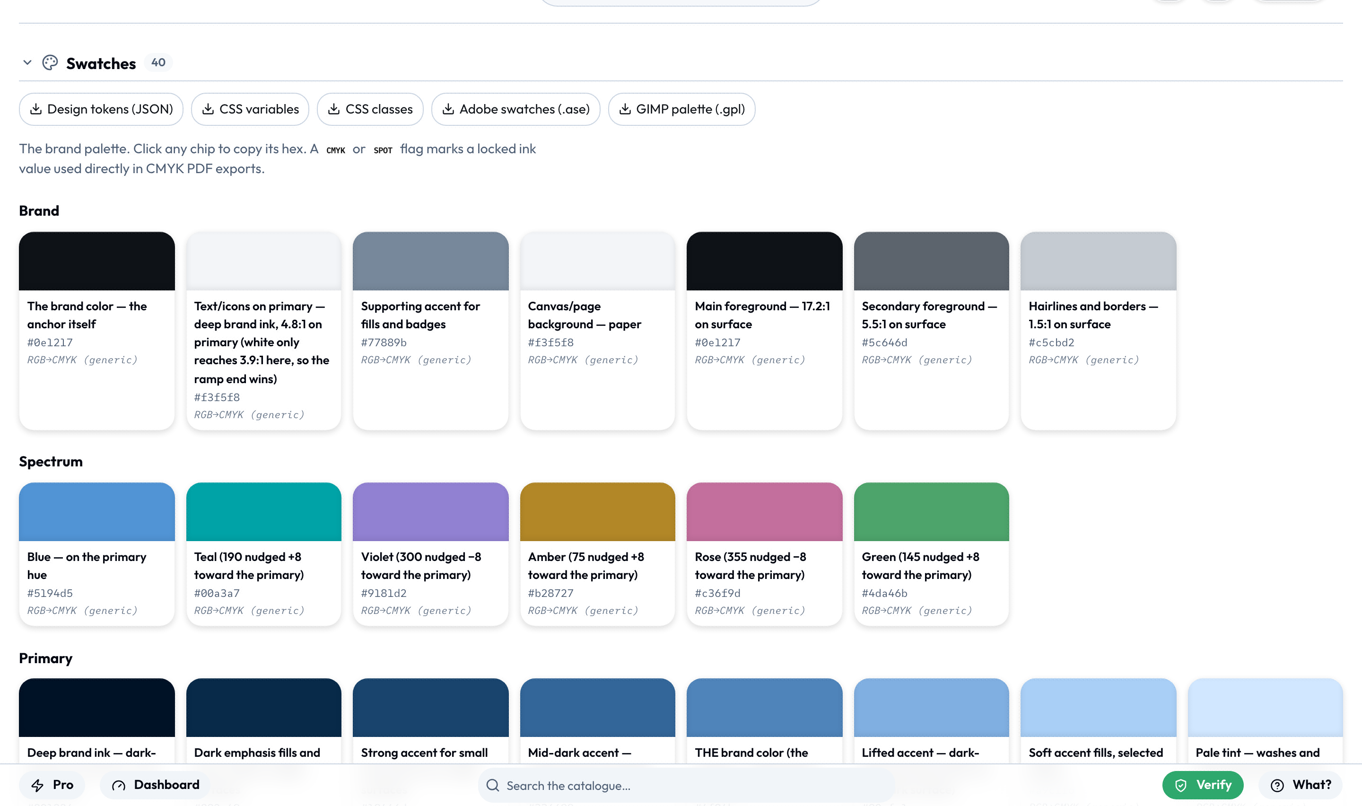Image resolution: width=1362 pixels, height=806 pixels.
Task: Open the What? help button
Action: 1301,785
